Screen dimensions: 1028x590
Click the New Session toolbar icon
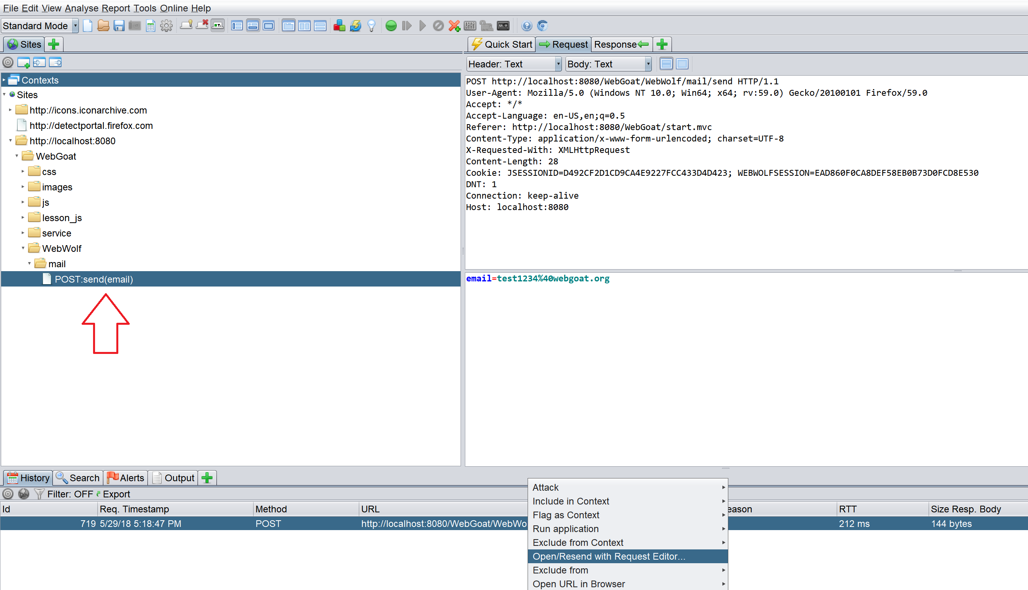pos(88,26)
